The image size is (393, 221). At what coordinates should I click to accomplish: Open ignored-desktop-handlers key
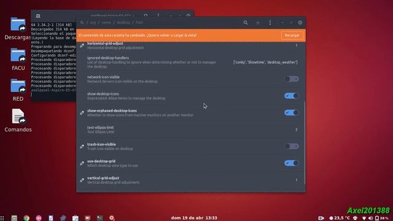coord(191,62)
